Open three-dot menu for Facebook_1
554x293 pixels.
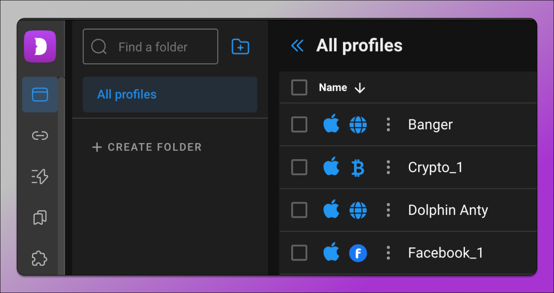(388, 253)
